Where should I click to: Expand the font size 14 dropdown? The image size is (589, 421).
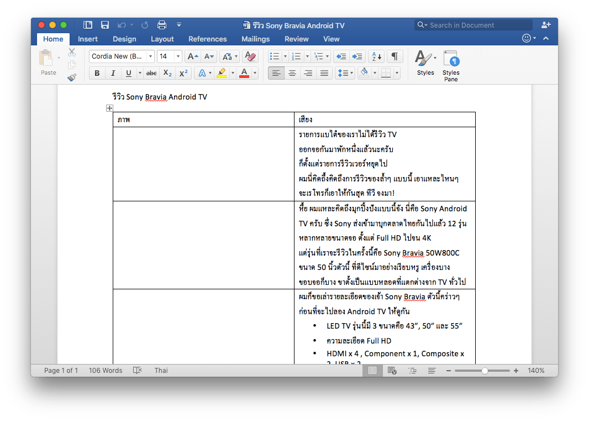[178, 56]
